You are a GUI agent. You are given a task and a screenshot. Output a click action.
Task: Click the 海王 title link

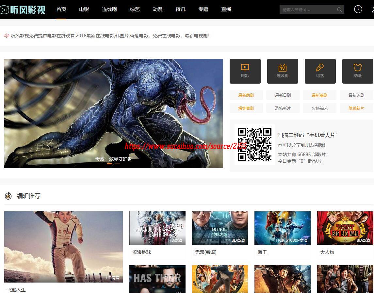262,252
